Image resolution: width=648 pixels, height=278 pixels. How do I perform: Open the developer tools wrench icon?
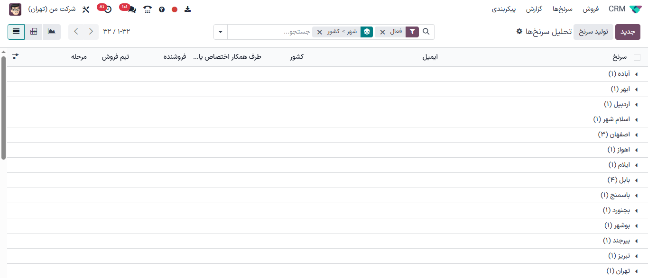(x=86, y=9)
